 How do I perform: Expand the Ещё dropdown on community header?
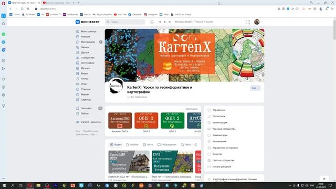coord(255,88)
